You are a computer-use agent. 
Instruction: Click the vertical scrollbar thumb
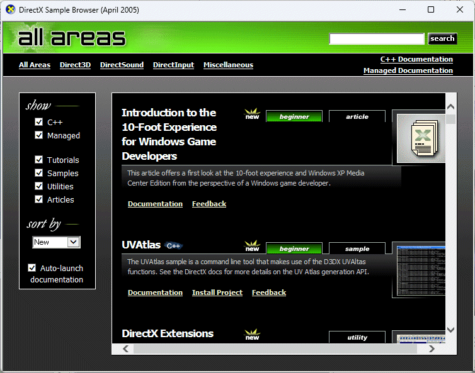(451, 119)
